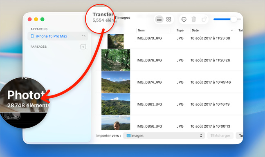Click the green full-screen window button
Viewport: 265px width, 157px height.
[42, 19]
